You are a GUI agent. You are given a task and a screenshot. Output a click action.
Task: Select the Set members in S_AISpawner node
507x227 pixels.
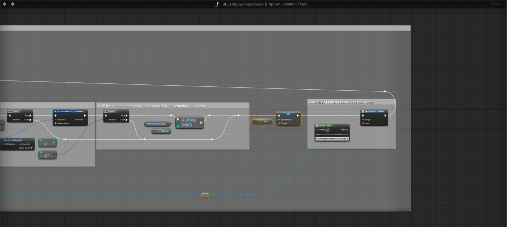[70, 112]
